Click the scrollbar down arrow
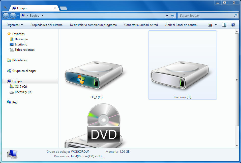 (x=237, y=145)
